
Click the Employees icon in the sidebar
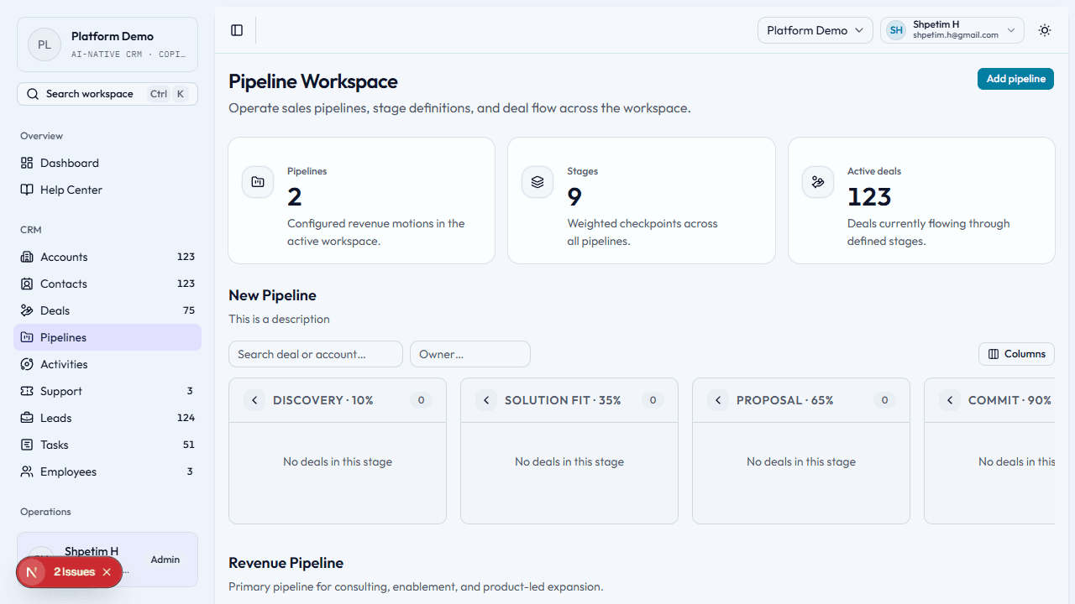pos(28,471)
